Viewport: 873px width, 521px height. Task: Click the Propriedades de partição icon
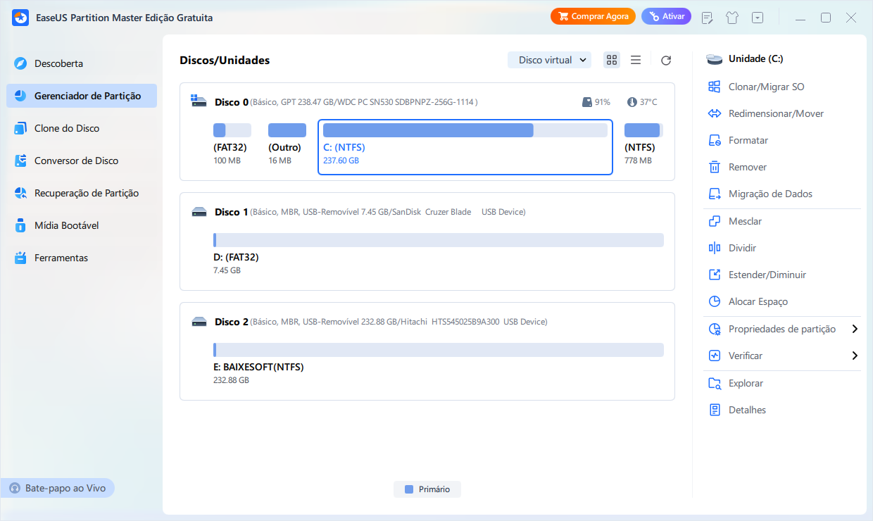(715, 329)
